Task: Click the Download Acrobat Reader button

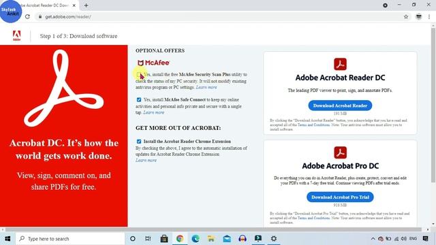Action: [340, 105]
